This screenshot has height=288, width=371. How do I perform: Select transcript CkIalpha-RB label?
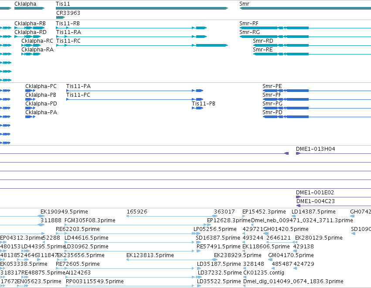pyautogui.click(x=30, y=24)
